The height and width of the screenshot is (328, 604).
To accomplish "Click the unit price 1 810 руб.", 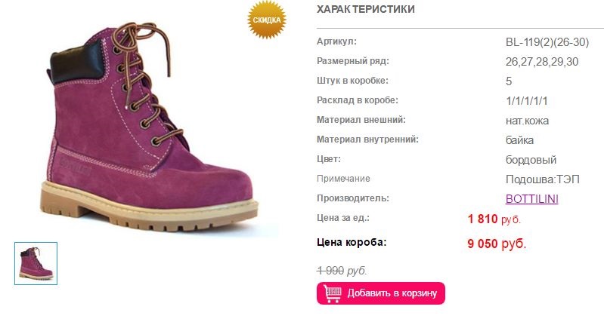I will pos(494,219).
